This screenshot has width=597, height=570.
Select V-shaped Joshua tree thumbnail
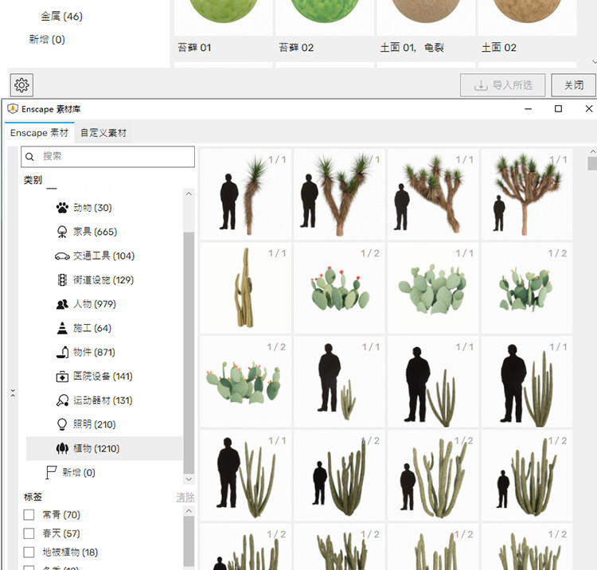(339, 194)
